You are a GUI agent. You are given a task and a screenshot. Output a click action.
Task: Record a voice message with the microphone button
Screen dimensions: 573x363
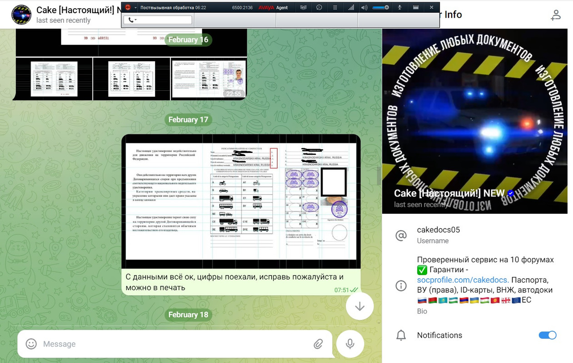point(350,344)
